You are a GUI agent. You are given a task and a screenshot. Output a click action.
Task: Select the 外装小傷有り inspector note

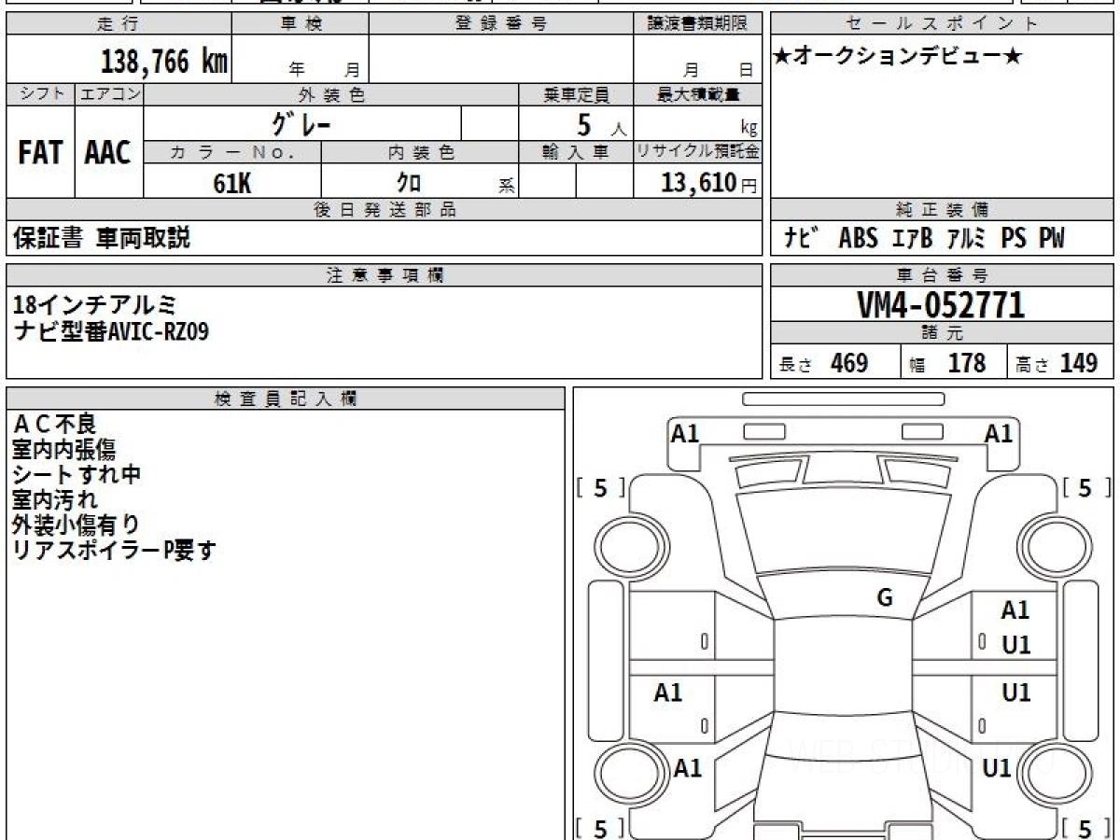tap(77, 525)
